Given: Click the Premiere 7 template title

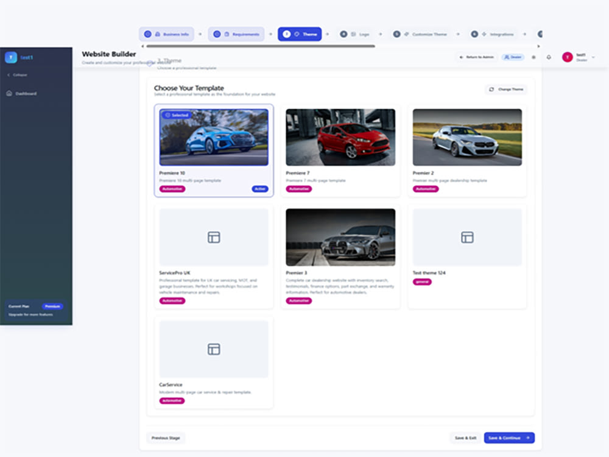Looking at the screenshot, I should pyautogui.click(x=298, y=173).
